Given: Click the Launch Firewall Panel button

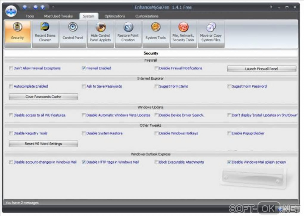Looking at the screenshot, I should (262, 69).
